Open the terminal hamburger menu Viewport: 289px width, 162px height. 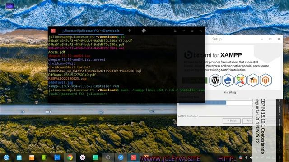[x=175, y=31]
